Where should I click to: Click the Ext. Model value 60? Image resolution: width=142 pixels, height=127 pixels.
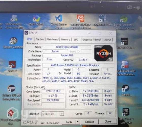[x=78, y=74]
